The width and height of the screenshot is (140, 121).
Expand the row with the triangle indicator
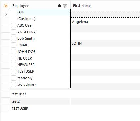tap(6, 14)
